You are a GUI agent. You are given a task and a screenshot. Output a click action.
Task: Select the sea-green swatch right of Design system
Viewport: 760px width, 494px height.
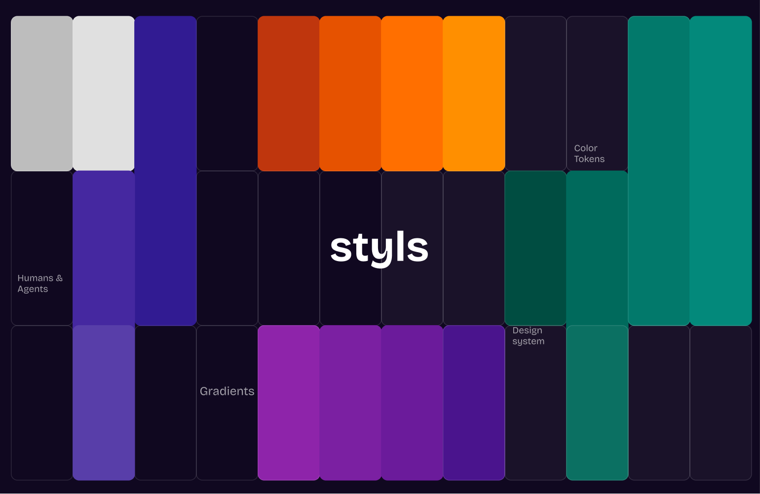pyautogui.click(x=597, y=403)
